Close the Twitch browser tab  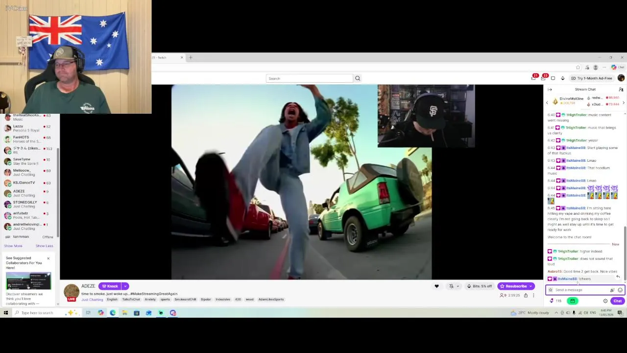182,57
